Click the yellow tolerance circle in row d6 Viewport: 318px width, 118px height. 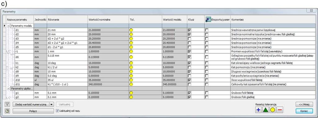(x=131, y=57)
